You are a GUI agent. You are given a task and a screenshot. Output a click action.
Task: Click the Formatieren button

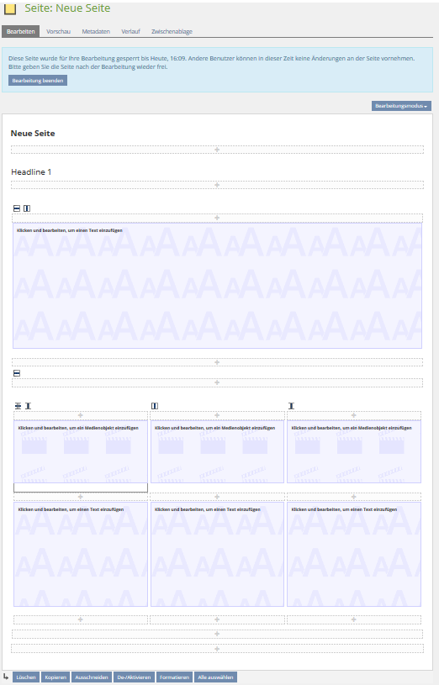[174, 677]
